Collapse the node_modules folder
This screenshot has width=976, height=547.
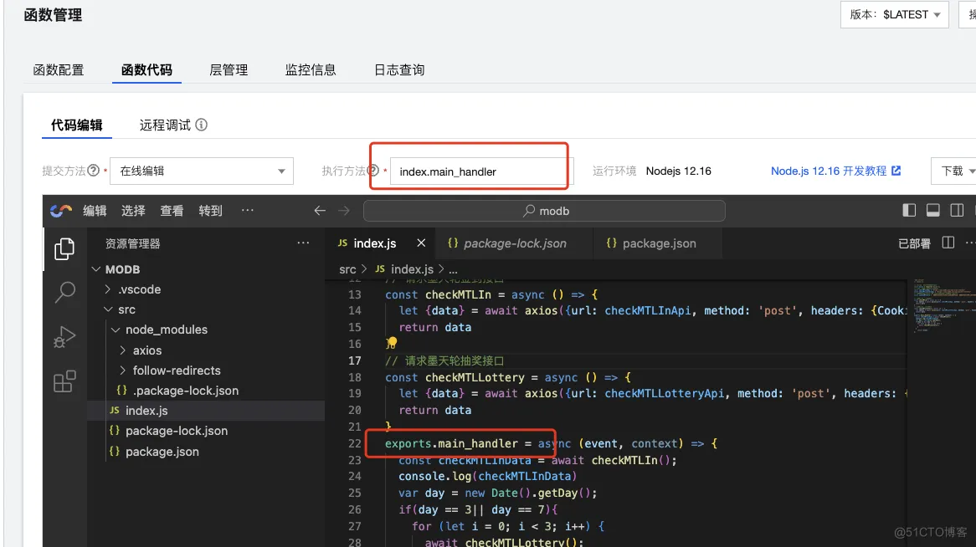click(x=116, y=330)
